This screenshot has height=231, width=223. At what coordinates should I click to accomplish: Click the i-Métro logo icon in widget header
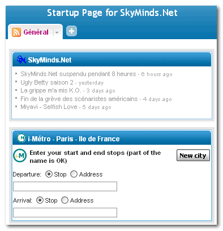22,138
